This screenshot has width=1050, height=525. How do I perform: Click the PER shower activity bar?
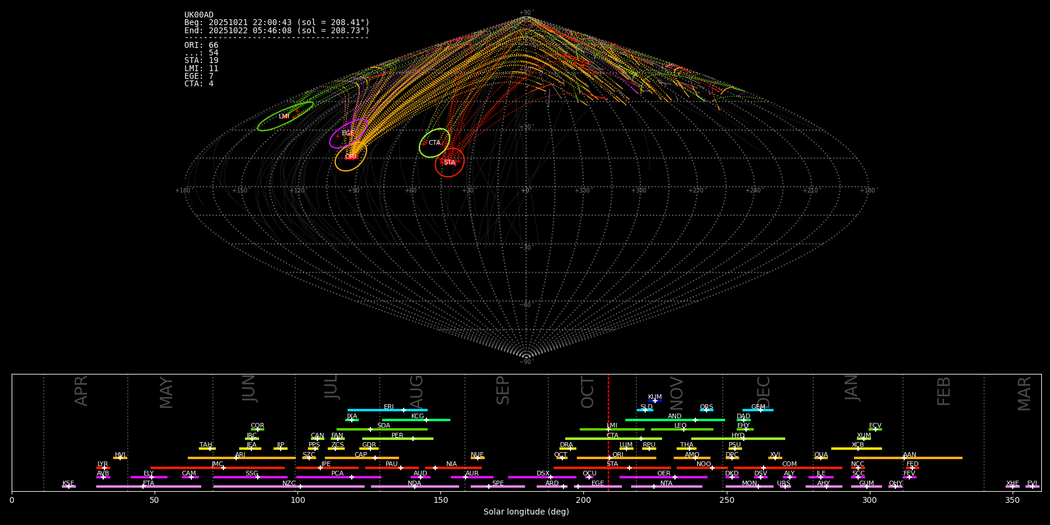point(397,439)
